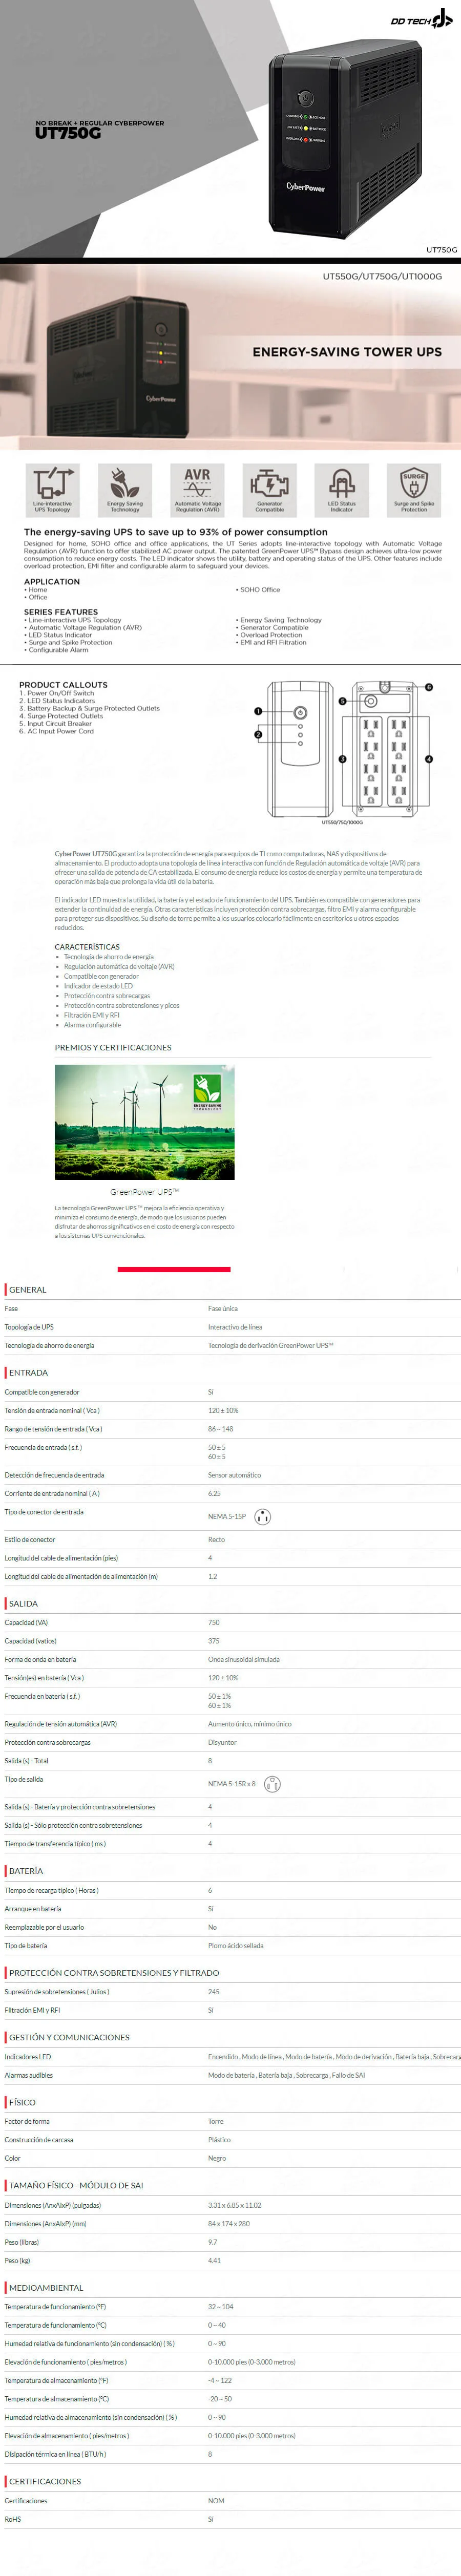Click the Surge and Spike Protection icon
461x2576 pixels.
tap(414, 490)
